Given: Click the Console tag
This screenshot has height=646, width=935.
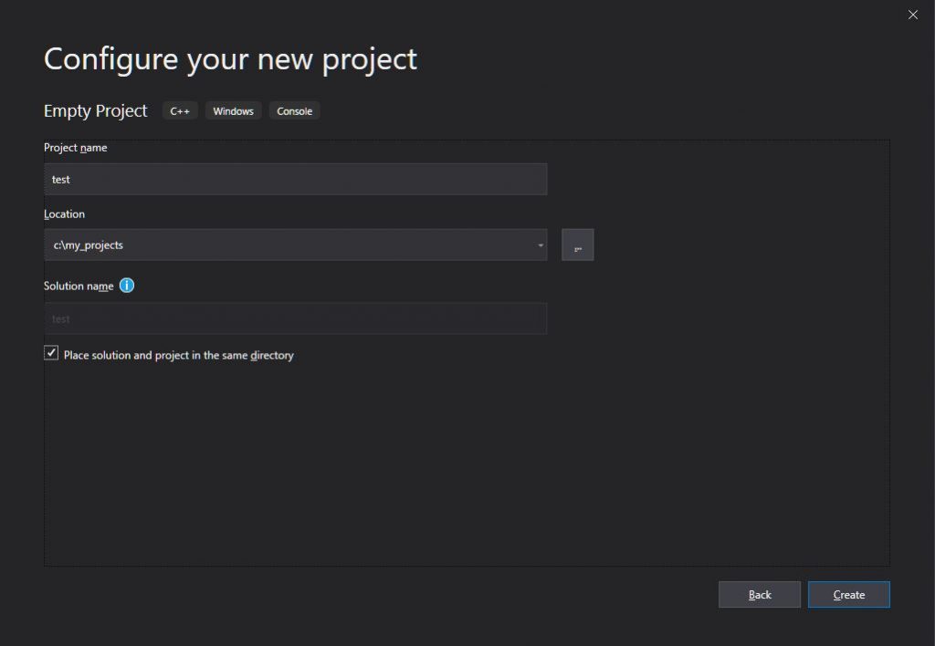Looking at the screenshot, I should [294, 110].
